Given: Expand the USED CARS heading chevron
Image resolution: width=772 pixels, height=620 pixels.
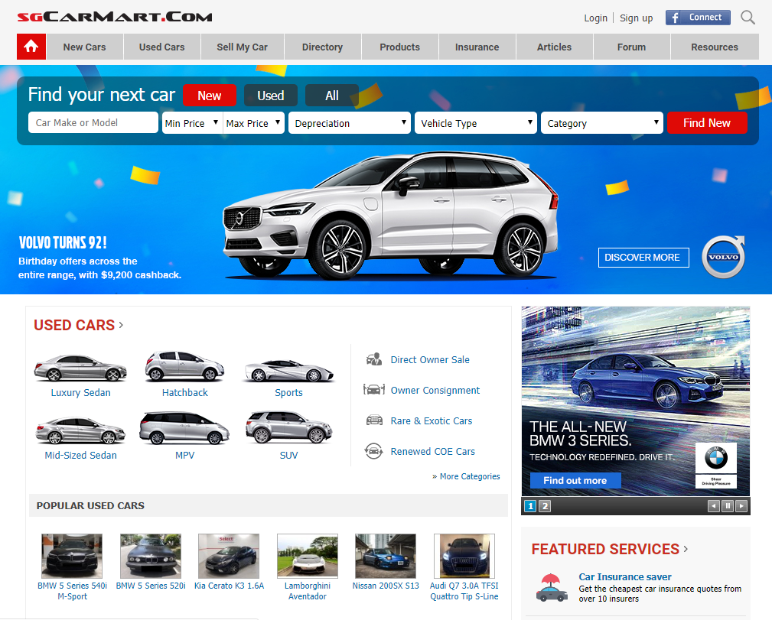Looking at the screenshot, I should (121, 325).
